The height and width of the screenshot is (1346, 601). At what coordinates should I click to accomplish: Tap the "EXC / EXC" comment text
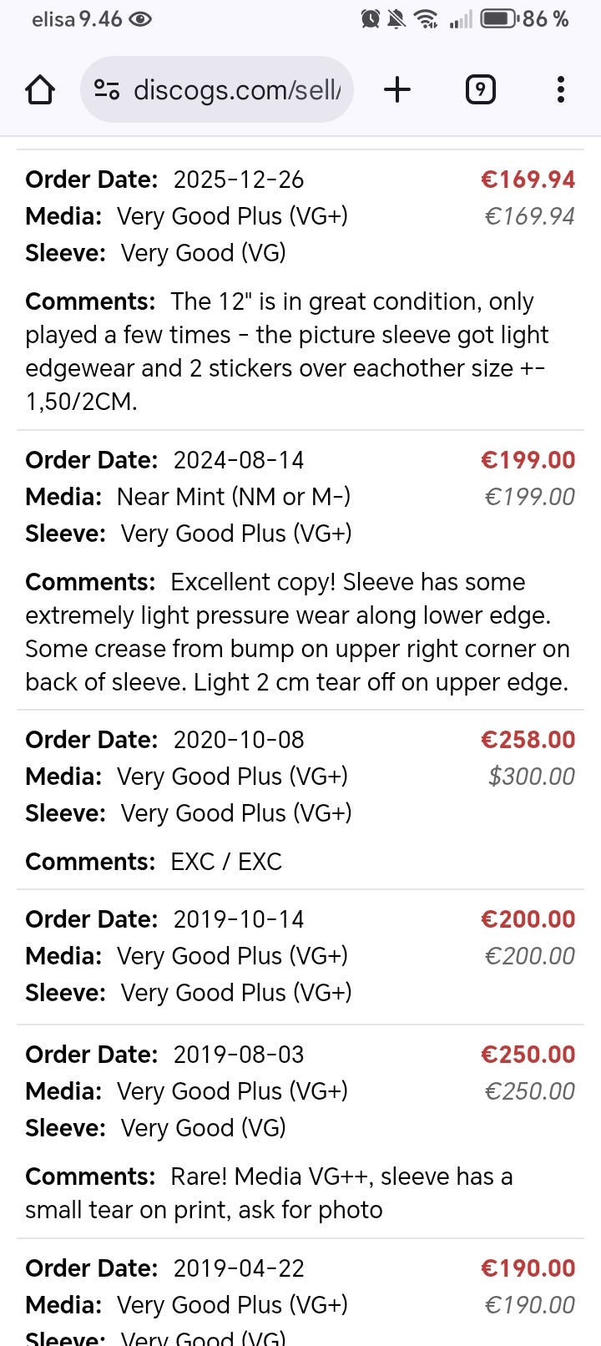point(226,862)
